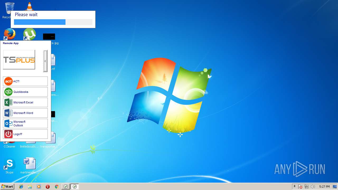338x190 pixels.
Task: Select the VLC media player desktop icon
Action: click(x=29, y=6)
